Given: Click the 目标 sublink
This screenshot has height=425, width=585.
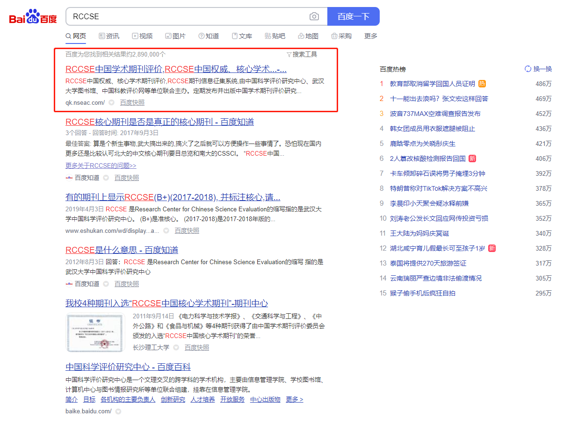Looking at the screenshot, I should [x=89, y=399].
